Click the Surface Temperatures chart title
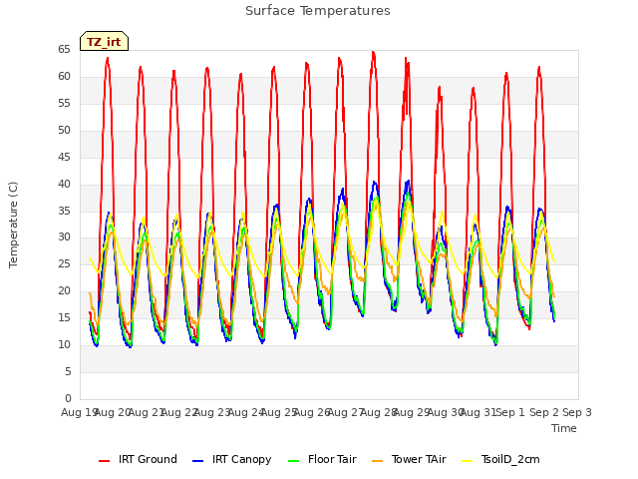 point(318,11)
